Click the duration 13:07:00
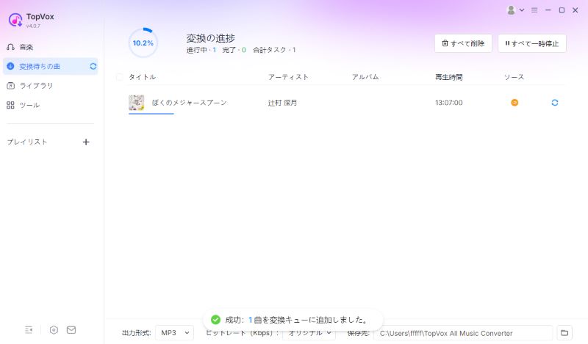The image size is (588, 344). (x=449, y=103)
